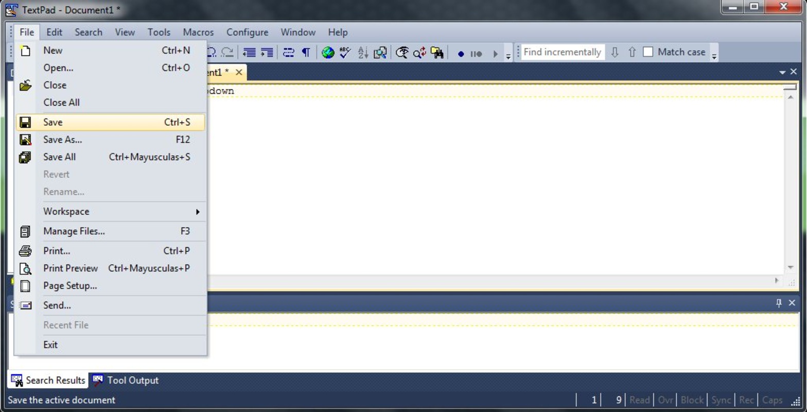Image resolution: width=807 pixels, height=412 pixels.
Task: Click the A-Z sort icon
Action: [x=363, y=52]
